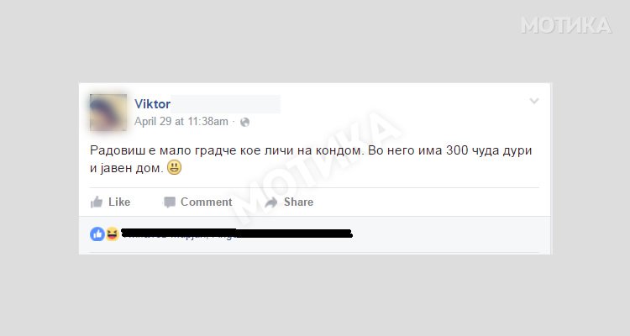
Task: Click the thumbs-up icon beside Like
Action: (97, 202)
